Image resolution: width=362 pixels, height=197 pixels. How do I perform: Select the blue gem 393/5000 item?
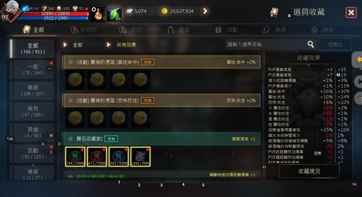tap(119, 157)
